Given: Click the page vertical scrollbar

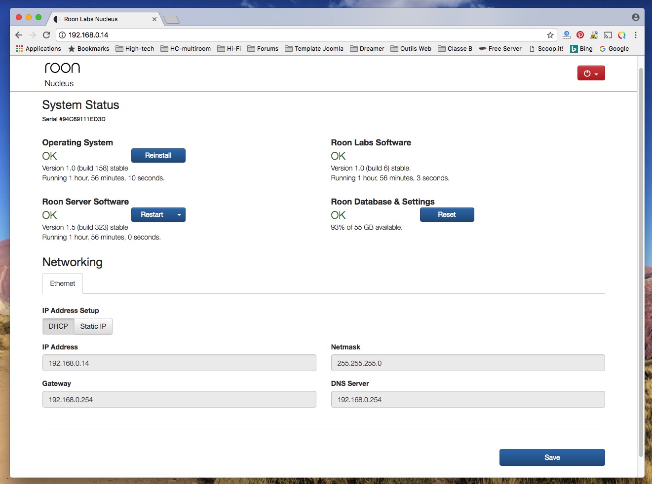Looking at the screenshot, I should tap(641, 263).
